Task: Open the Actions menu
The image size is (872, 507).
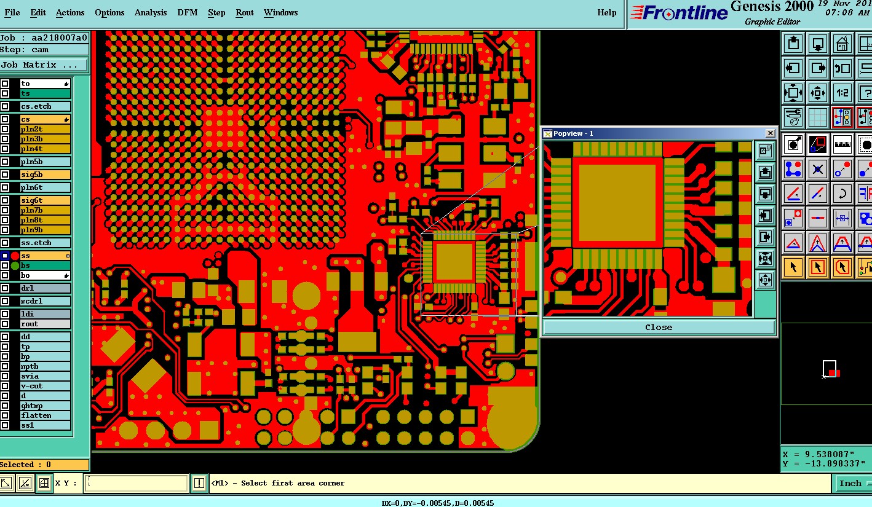Action: tap(70, 12)
